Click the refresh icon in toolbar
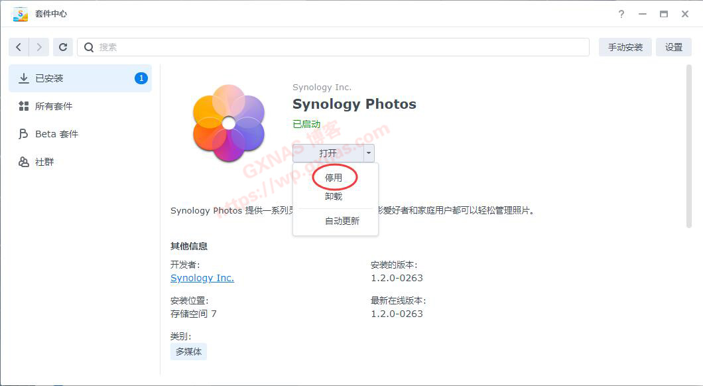Viewport: 703px width, 386px height. [x=63, y=47]
